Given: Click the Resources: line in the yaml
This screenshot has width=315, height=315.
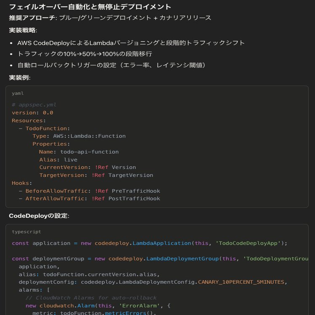Looking at the screenshot, I should (x=29, y=120).
